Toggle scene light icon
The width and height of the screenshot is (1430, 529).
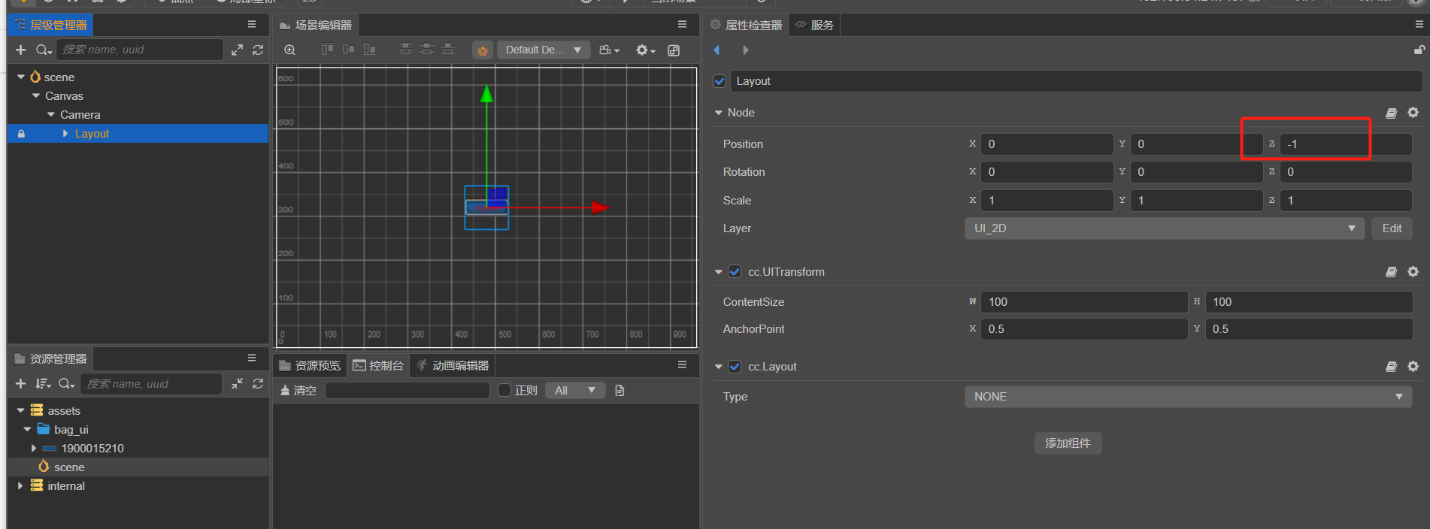(482, 50)
